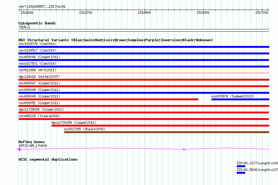Click the 7q36.1 cytogenetic band label
278x185 pixels.
(x=24, y=27)
